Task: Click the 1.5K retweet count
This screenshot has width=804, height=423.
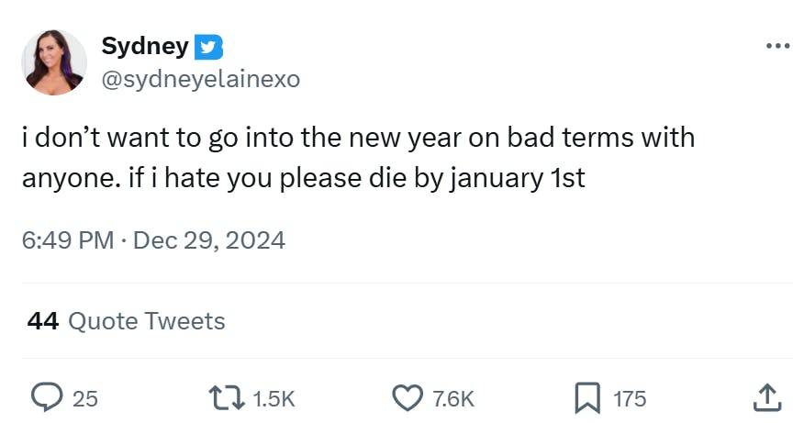Action: [x=274, y=398]
